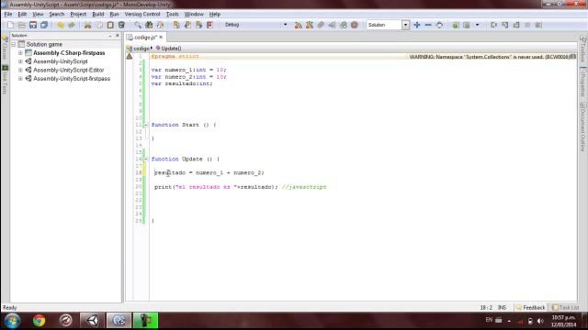Select Assembly-CSharp-firstpass tree item
Screen dimensions: 588x330
pyautogui.click(x=69, y=53)
